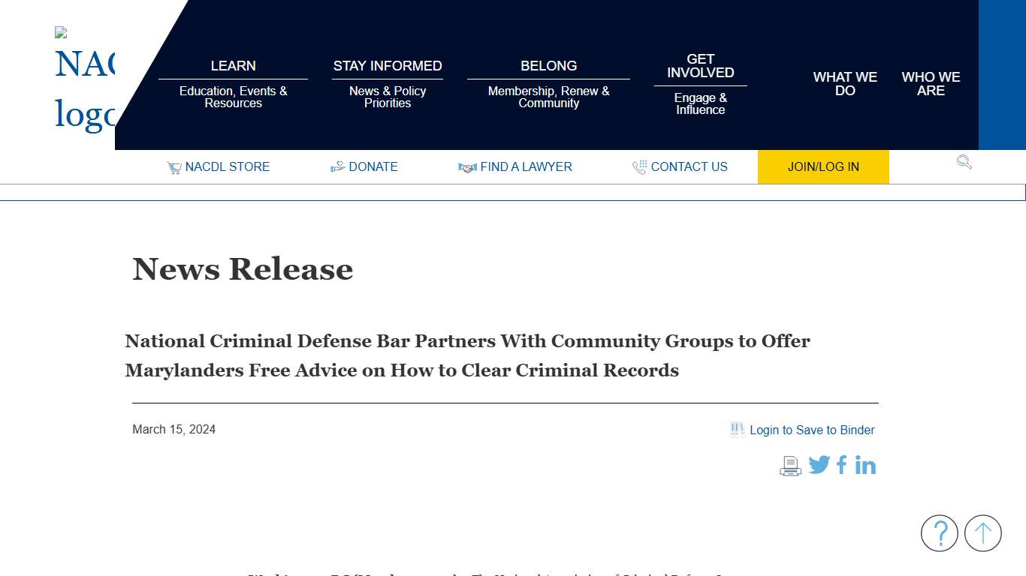This screenshot has height=576, width=1026.
Task: Expand the GET INVOLVED menu
Action: [x=700, y=65]
